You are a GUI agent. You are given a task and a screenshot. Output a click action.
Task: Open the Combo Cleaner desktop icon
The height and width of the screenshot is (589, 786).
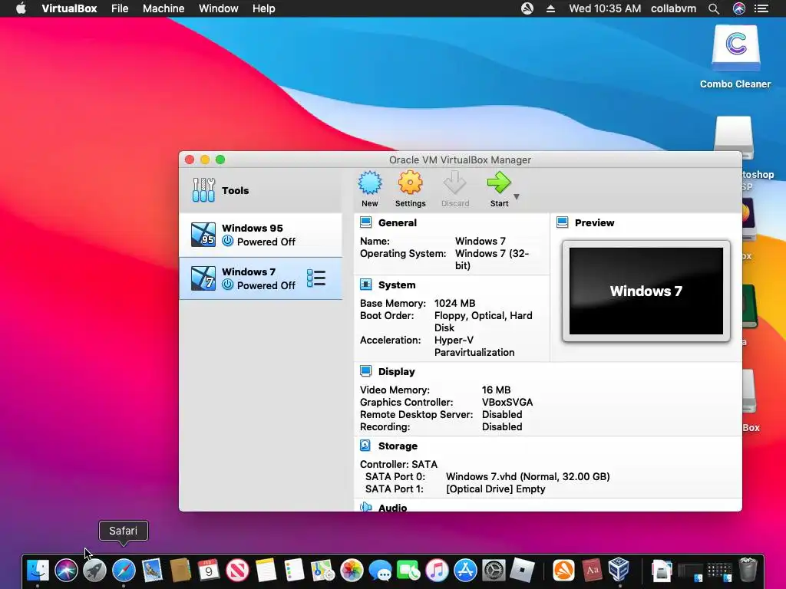735,56
